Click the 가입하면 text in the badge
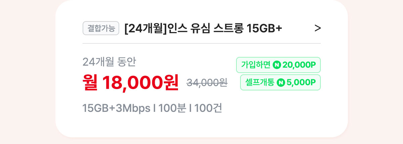The height and width of the screenshot is (144, 403). tap(256, 65)
